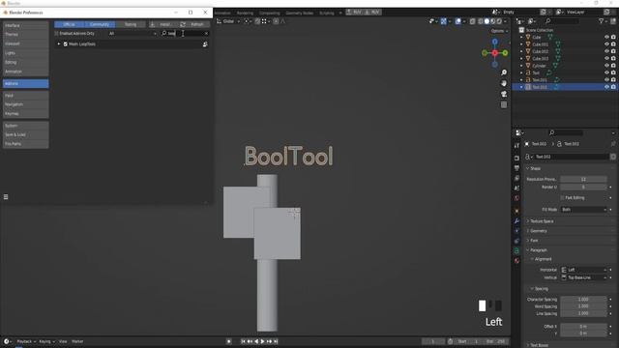
Task: Open the Themes section in Preferences
Action: pyautogui.click(x=26, y=35)
